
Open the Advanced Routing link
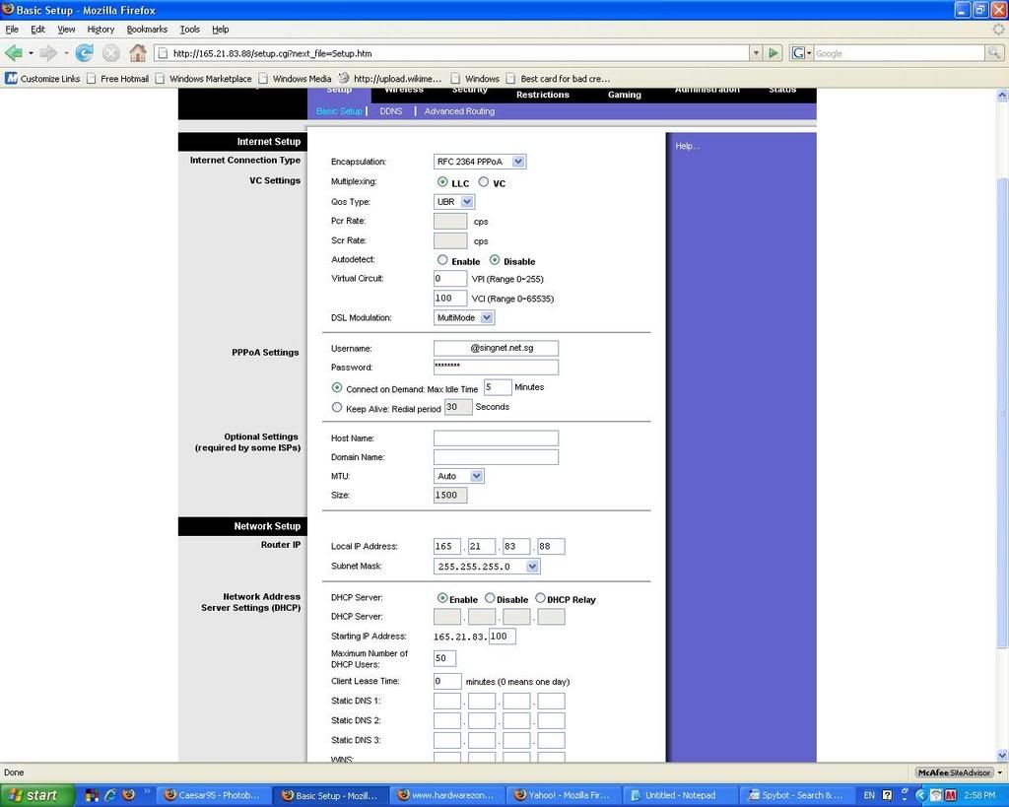(459, 111)
